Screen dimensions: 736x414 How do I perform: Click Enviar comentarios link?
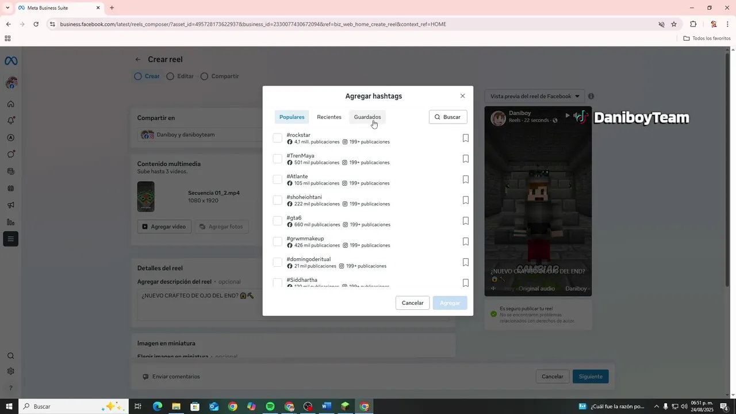pos(171,377)
